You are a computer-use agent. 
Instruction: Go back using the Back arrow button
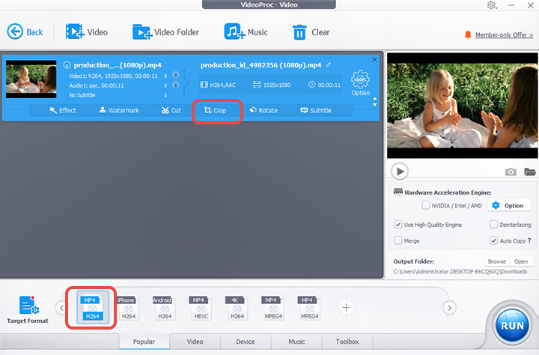click(x=25, y=32)
